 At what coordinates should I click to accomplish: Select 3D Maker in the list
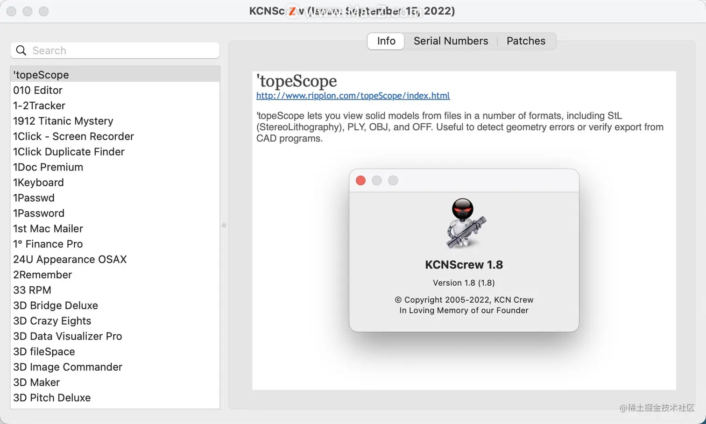tap(115, 383)
